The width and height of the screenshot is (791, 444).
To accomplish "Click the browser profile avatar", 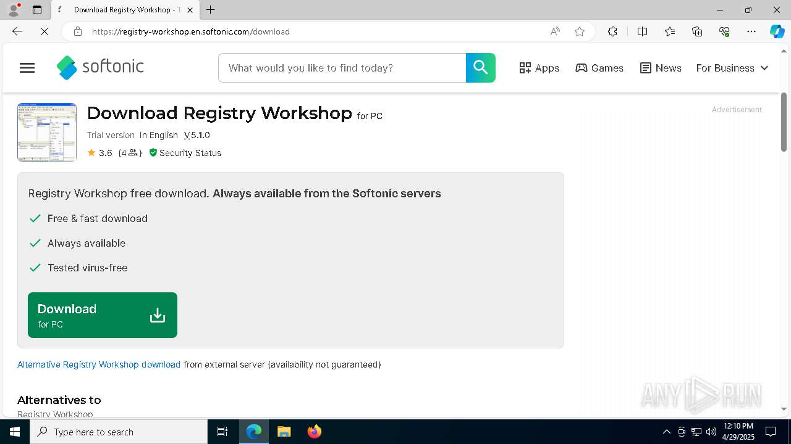I will coord(14,10).
